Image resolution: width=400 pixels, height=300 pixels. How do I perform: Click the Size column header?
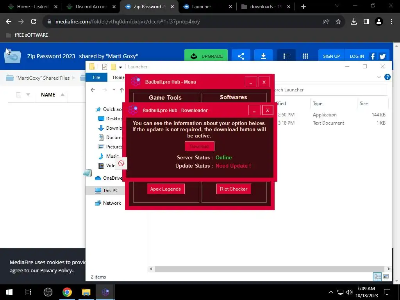tap(364, 104)
